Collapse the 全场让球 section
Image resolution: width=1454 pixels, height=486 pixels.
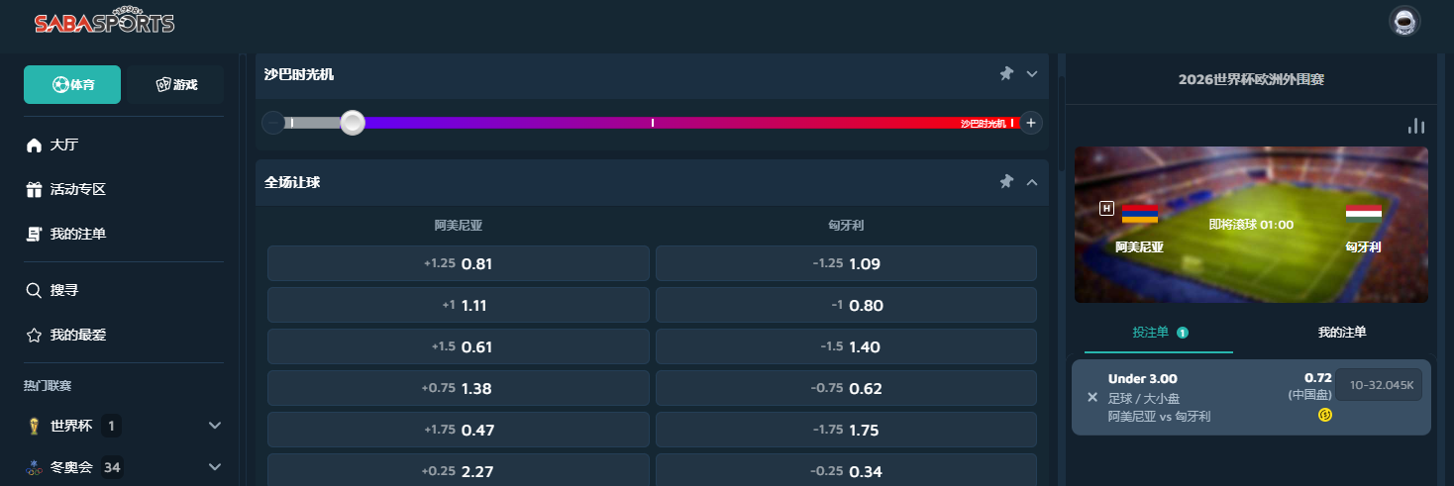click(x=1032, y=181)
